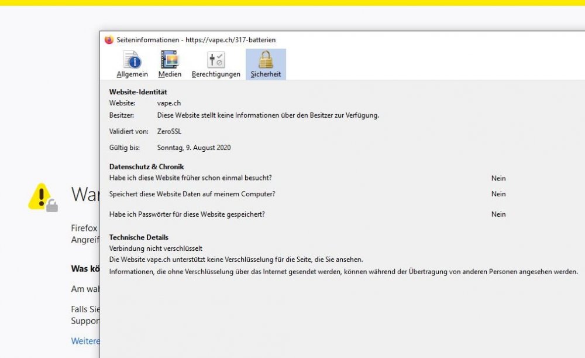Click the 'Weitere' link on the warning page

tap(85, 341)
